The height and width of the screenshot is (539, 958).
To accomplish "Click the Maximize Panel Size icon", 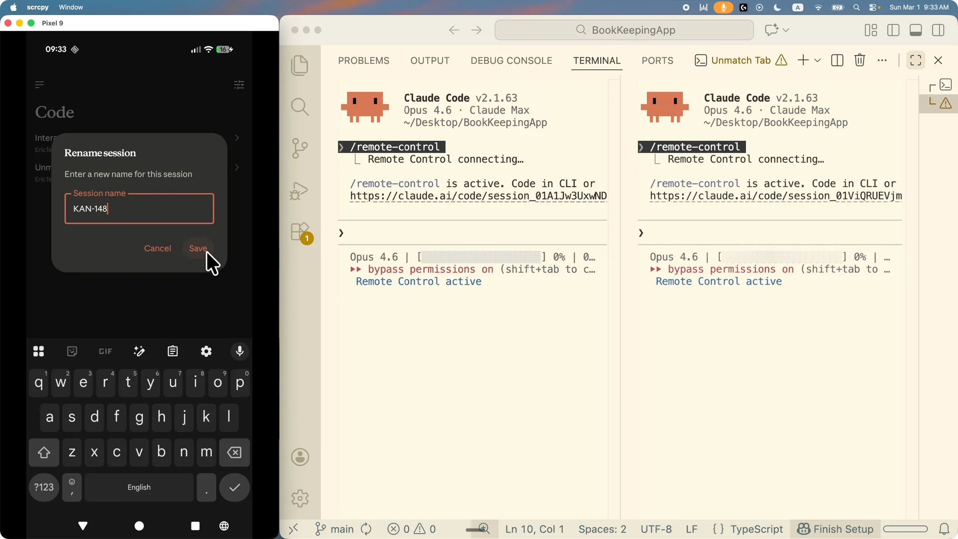I will point(916,60).
